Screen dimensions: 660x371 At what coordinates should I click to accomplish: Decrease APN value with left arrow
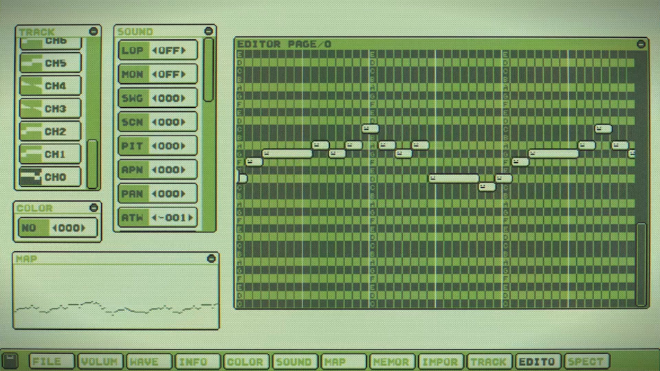[x=155, y=170]
